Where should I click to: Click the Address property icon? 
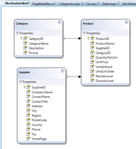point(28,106)
